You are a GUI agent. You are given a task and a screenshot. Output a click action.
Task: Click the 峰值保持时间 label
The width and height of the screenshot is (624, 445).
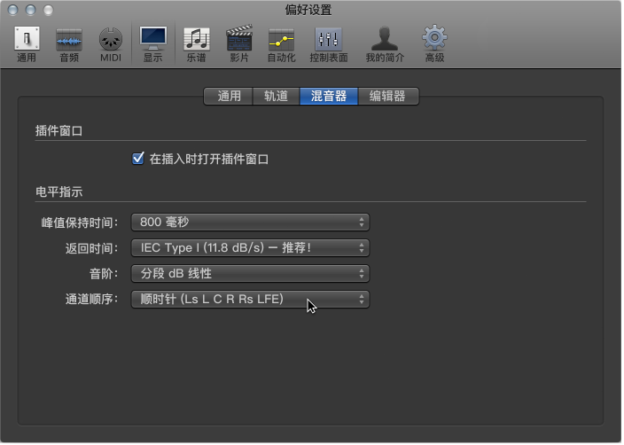pos(80,222)
